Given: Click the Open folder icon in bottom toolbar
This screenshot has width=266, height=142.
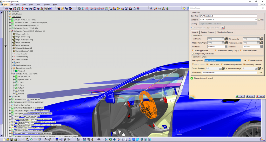Looking at the screenshot, I should tap(8, 140).
